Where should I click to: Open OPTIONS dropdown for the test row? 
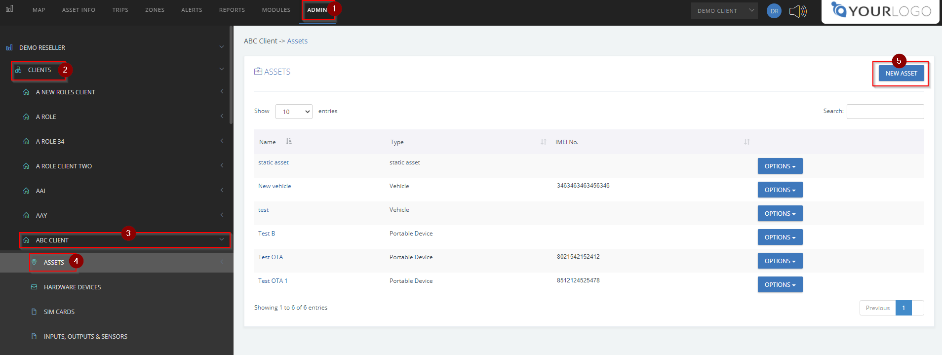pos(780,213)
